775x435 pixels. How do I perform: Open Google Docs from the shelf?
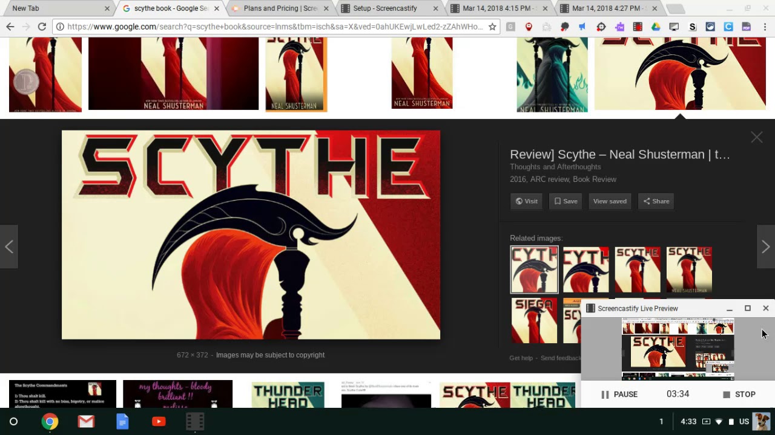point(122,421)
